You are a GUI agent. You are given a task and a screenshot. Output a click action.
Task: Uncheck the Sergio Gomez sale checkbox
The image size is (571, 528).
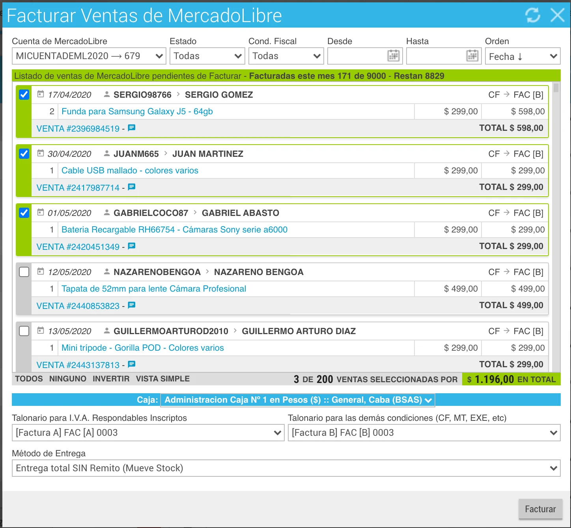coord(24,95)
